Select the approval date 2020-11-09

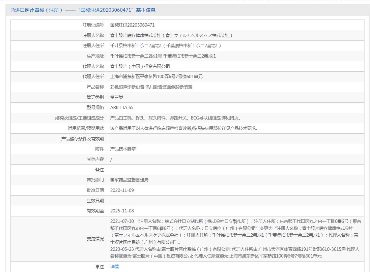click(x=122, y=190)
